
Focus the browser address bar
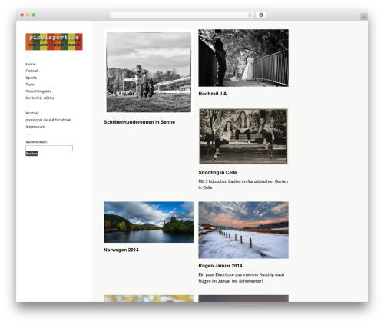[181, 15]
